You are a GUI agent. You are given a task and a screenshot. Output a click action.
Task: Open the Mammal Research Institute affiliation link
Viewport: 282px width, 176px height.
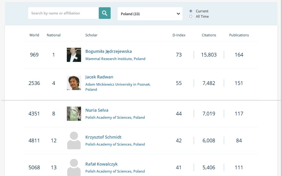(x=115, y=59)
